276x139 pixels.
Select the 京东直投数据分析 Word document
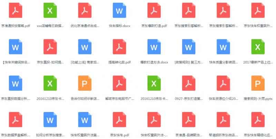point(16,83)
